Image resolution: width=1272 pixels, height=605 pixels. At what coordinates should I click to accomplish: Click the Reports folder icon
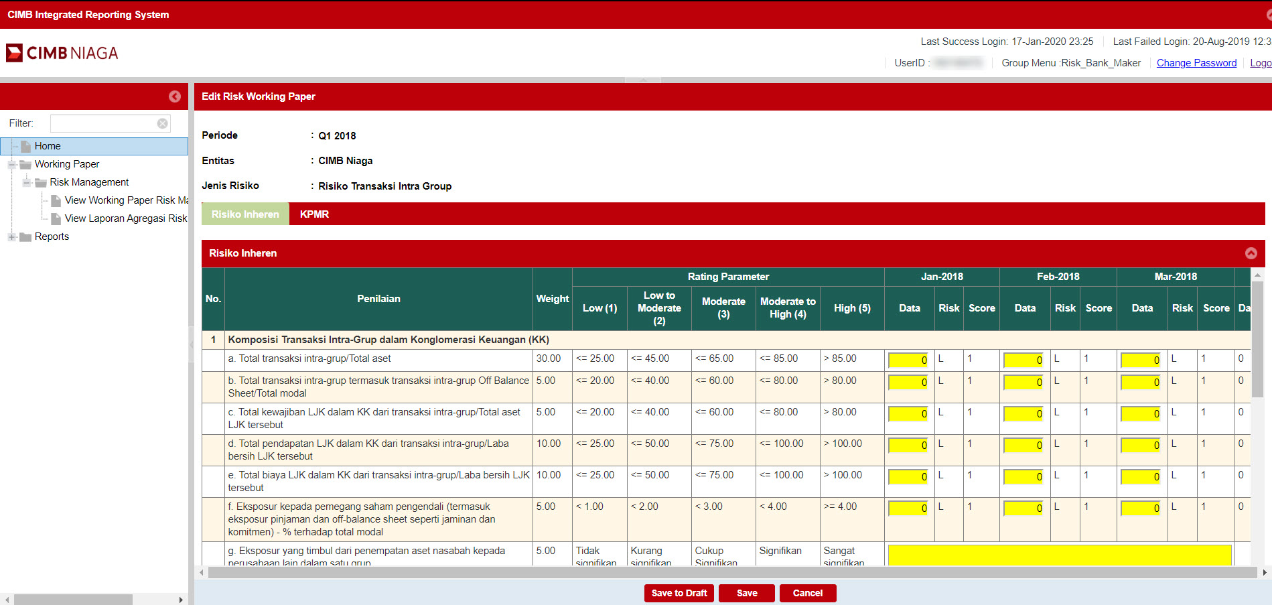click(25, 237)
